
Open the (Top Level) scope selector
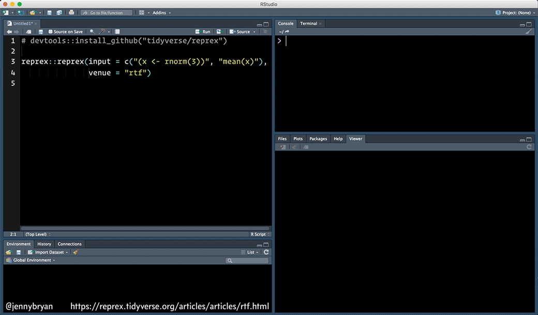click(x=38, y=234)
